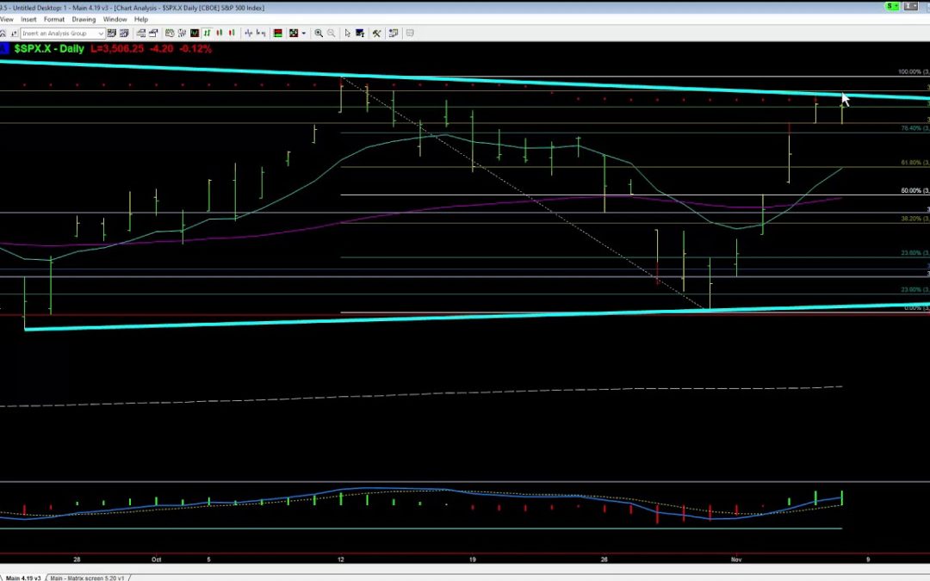Screen dimensions: 930x581
Task: Open the Drawing menu
Action: pos(84,19)
